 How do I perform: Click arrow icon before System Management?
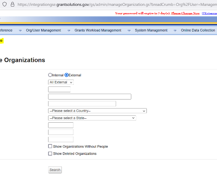(x=129, y=30)
